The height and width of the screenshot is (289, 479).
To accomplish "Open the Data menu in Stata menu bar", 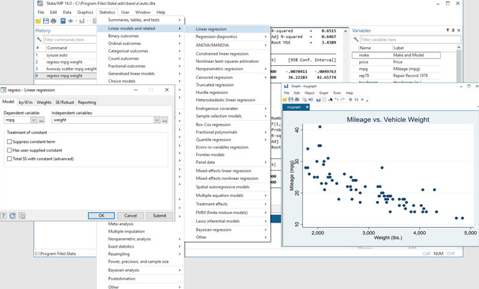I will pyautogui.click(x=67, y=12).
